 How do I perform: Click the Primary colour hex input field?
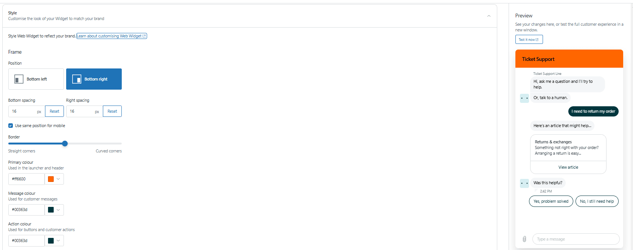point(26,179)
